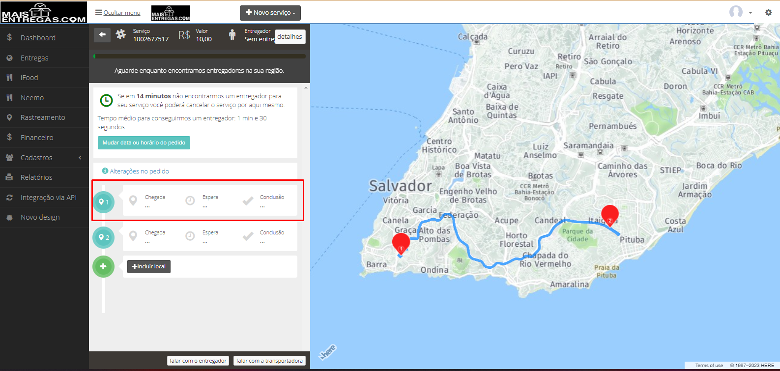Click the green plus add-stop circle
Image resolution: width=780 pixels, height=371 pixels.
(103, 266)
